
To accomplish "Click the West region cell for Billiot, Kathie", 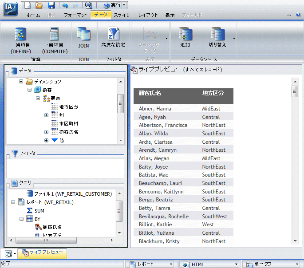I will point(208,225).
